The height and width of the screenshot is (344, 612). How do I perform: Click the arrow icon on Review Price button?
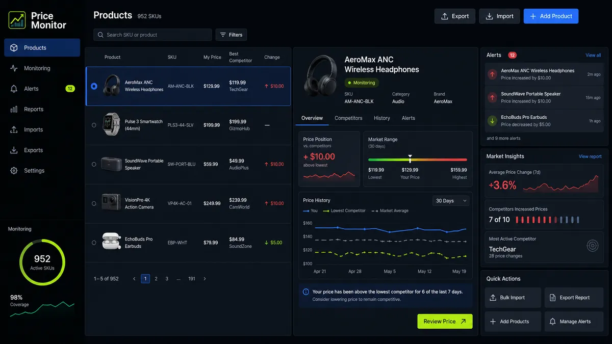[x=463, y=322]
